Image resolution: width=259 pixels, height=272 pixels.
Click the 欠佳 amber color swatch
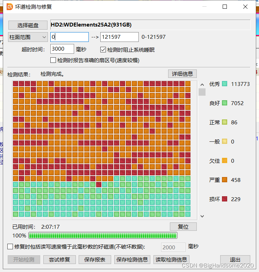(225, 161)
